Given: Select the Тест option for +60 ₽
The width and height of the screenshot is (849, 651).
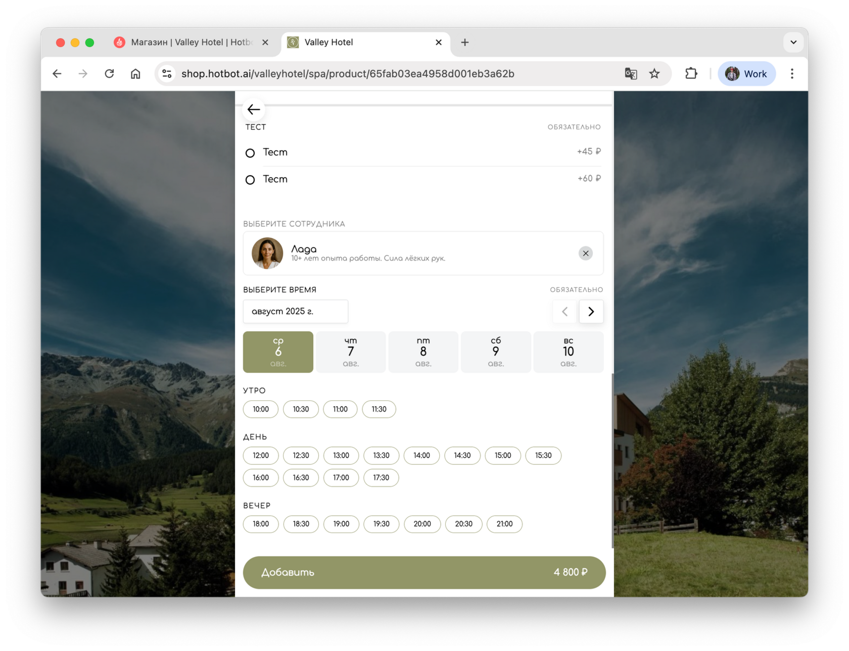Looking at the screenshot, I should (x=422, y=179).
